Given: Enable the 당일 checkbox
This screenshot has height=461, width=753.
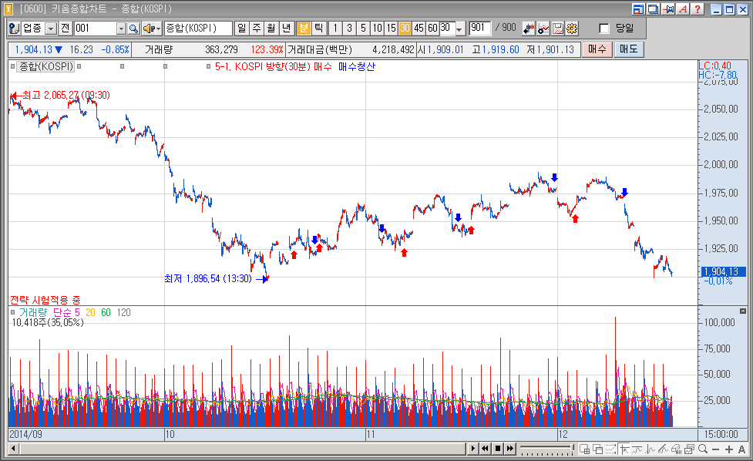Looking at the screenshot, I should (x=604, y=29).
